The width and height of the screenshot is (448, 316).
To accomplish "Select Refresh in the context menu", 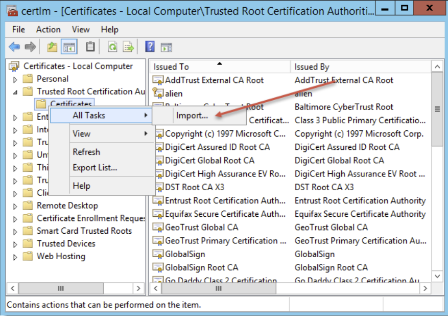I will pyautogui.click(x=102, y=152).
